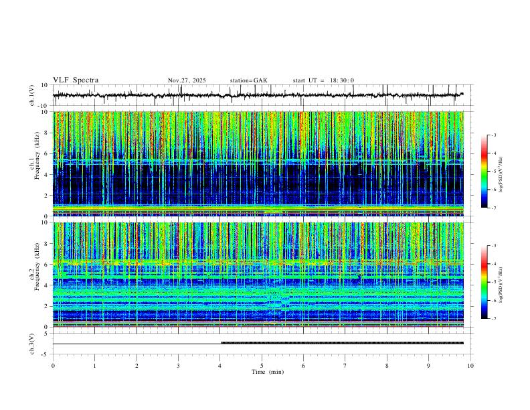Click the Nov.27, 2025 date label
This screenshot has width=530, height=410.
coord(187,80)
